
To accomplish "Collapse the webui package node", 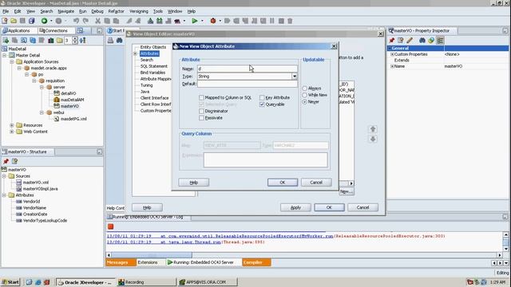I will [x=42, y=112].
